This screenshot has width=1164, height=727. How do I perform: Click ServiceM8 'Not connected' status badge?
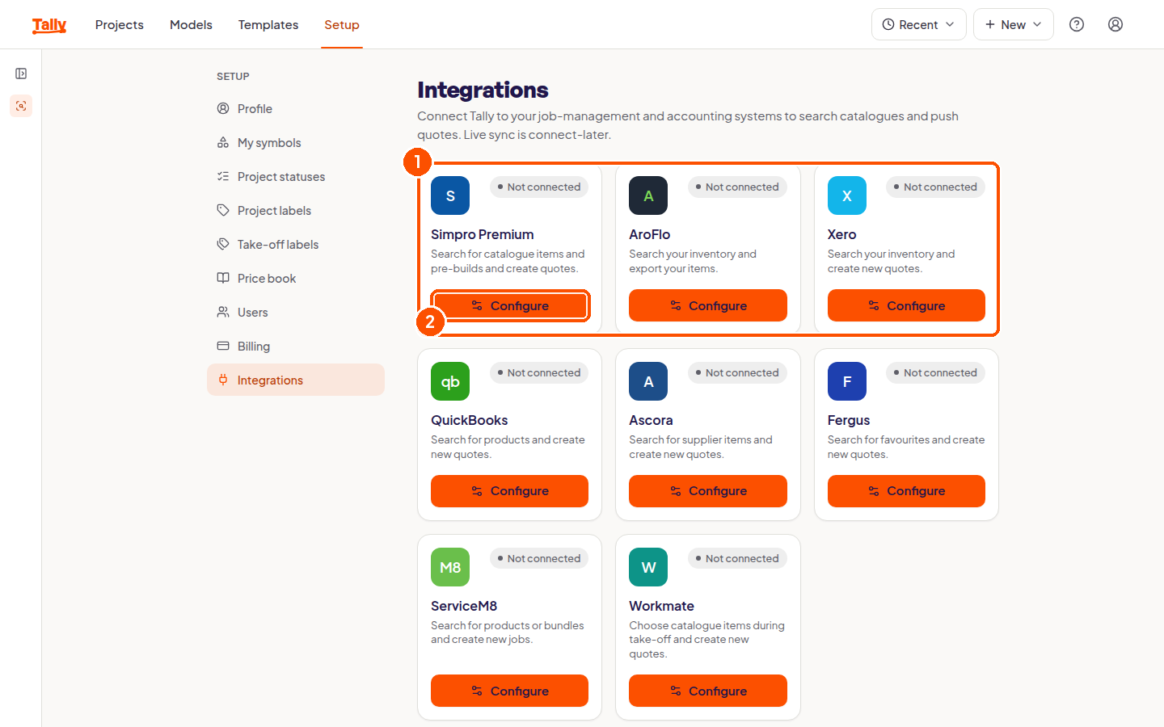coord(539,558)
